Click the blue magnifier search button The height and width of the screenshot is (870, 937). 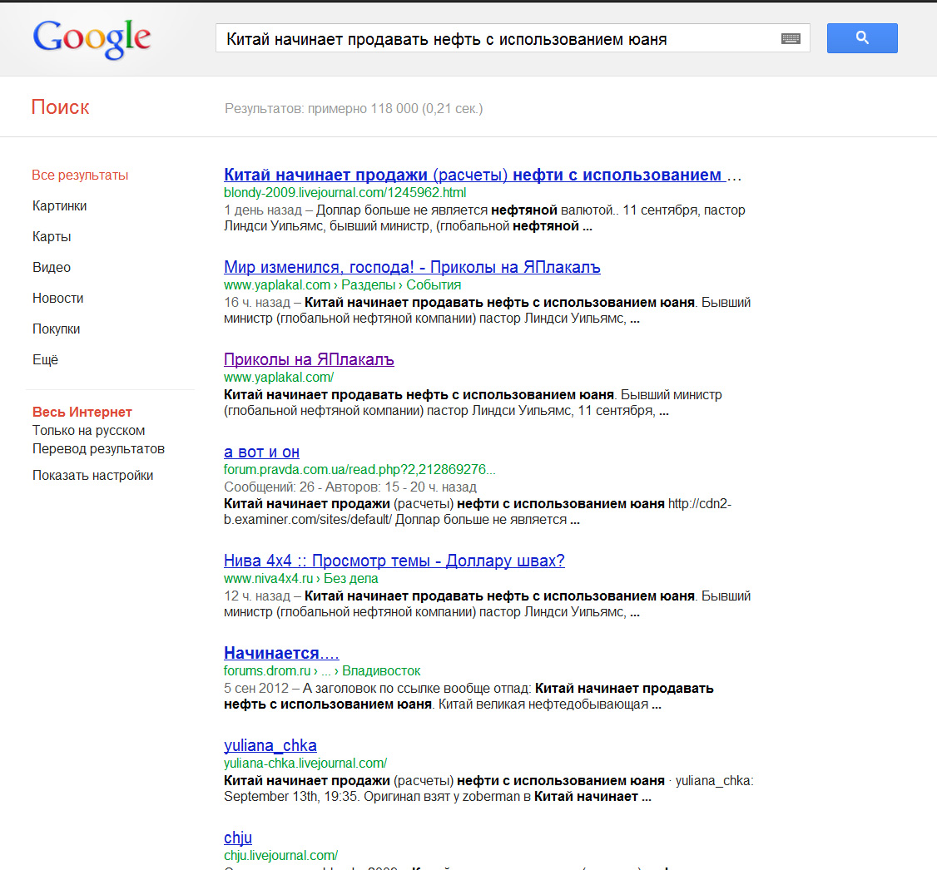click(x=862, y=38)
